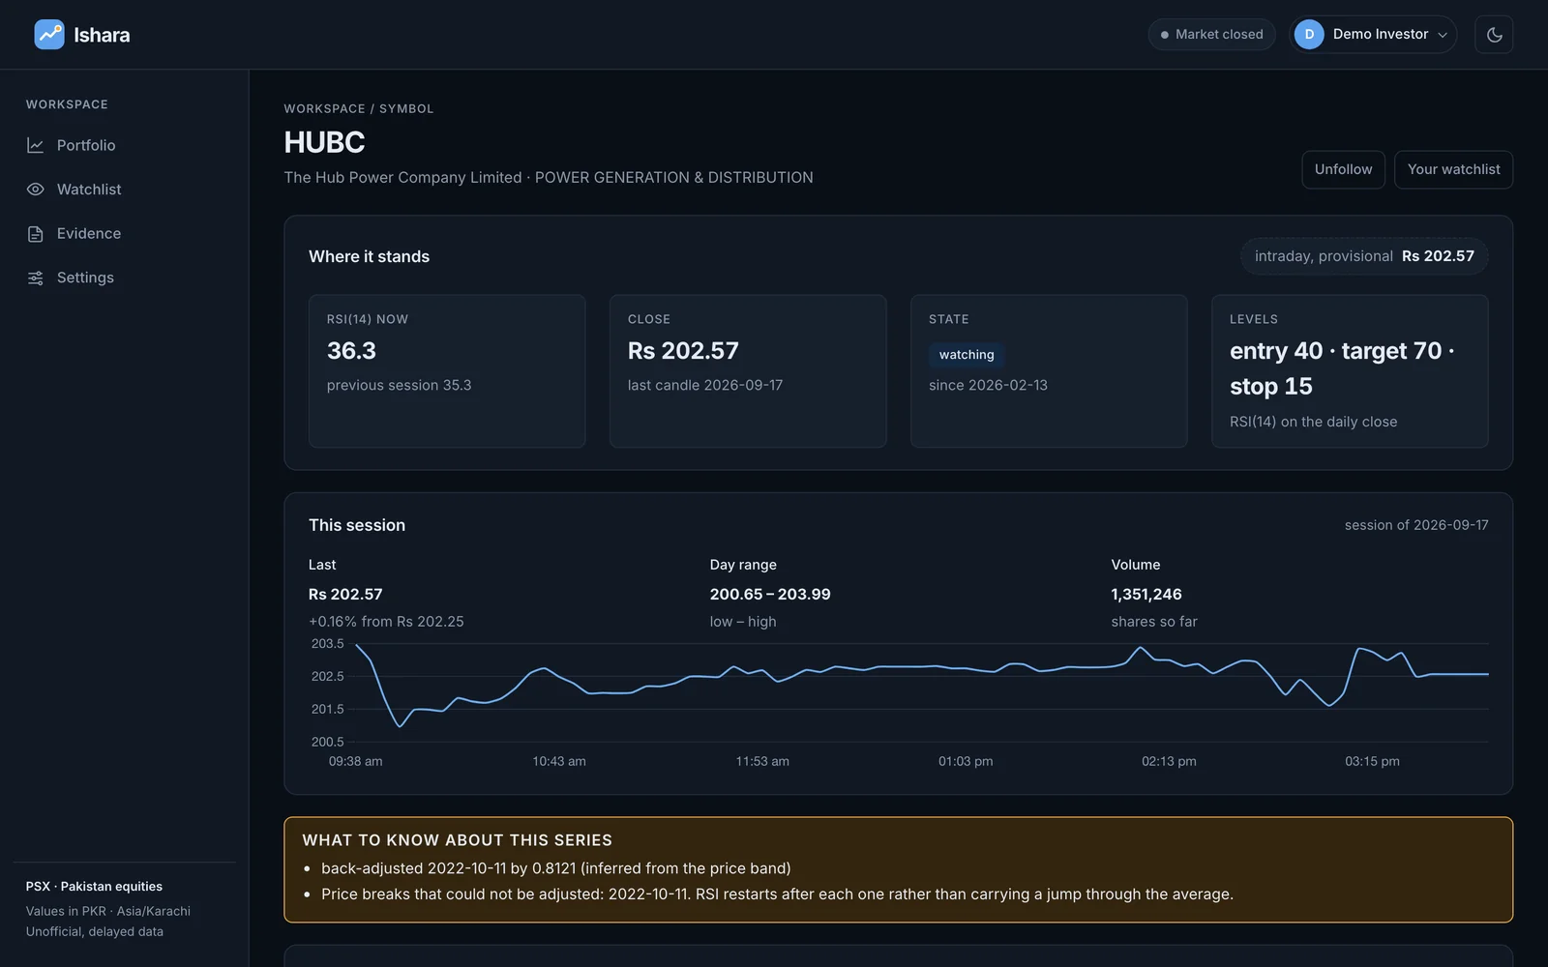Go to Watchlist in sidebar

(124, 190)
